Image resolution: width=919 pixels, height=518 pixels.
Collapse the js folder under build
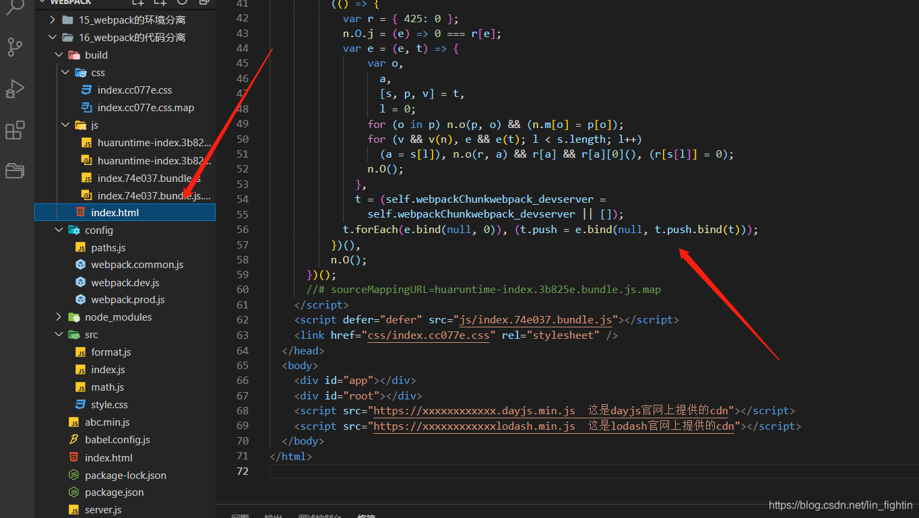(x=65, y=125)
